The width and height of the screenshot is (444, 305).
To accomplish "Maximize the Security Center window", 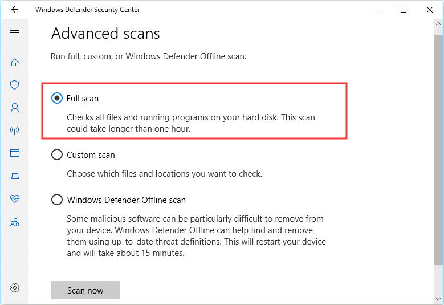I will pos(404,10).
